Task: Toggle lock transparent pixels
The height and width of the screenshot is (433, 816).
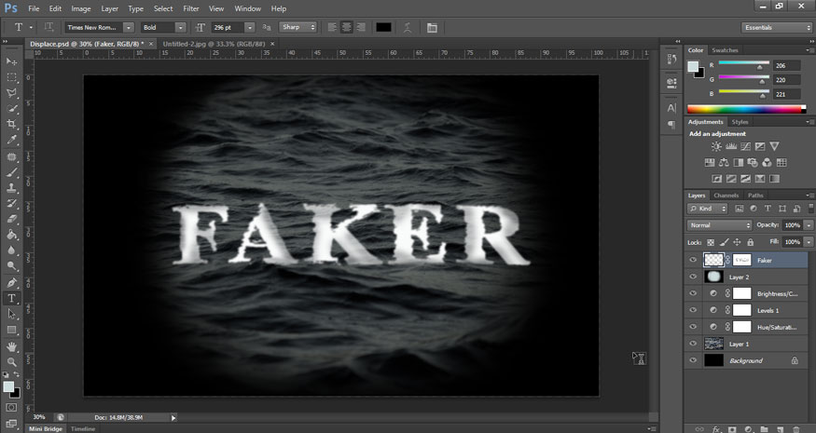Action: [x=711, y=242]
